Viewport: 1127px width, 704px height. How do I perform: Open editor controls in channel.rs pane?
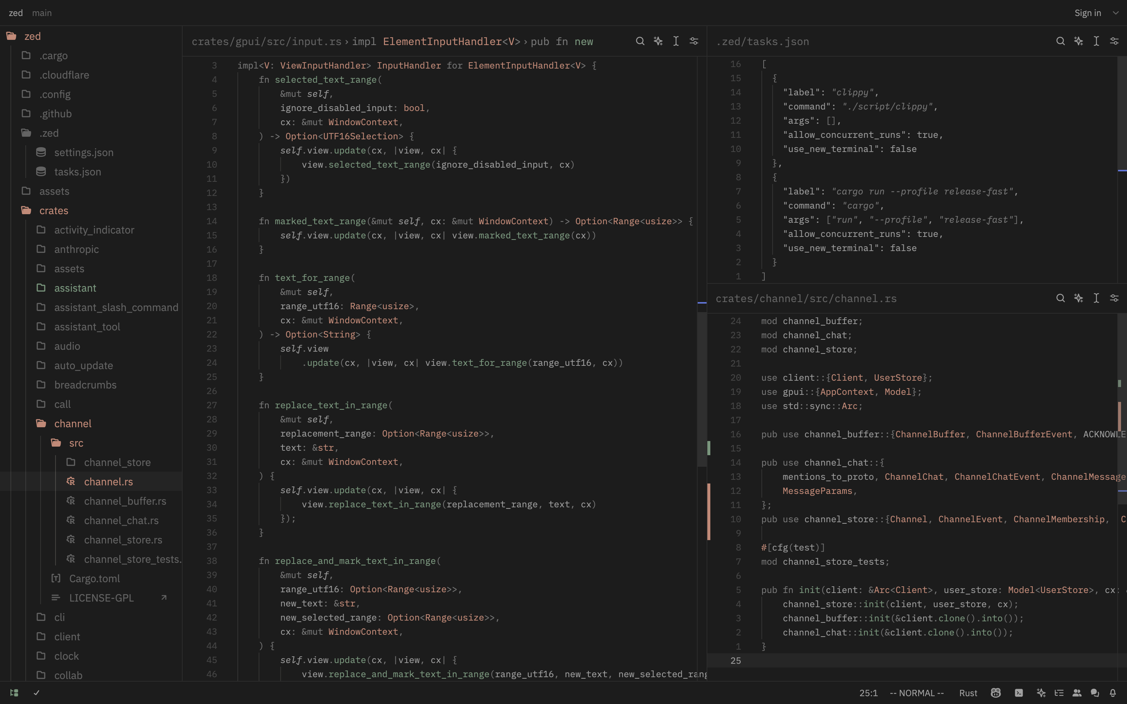[x=1114, y=298]
